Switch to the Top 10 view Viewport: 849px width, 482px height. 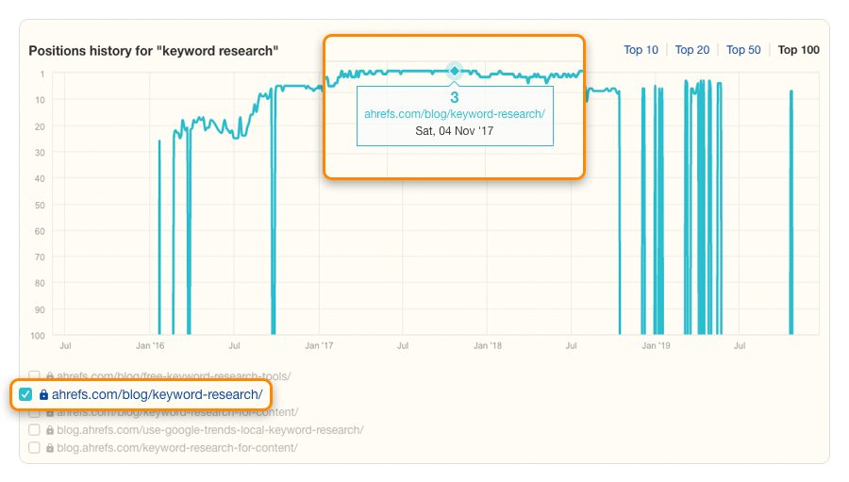point(641,50)
